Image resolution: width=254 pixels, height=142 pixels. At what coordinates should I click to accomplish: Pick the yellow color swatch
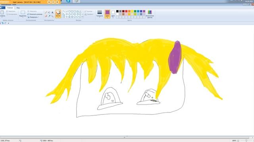click(x=132, y=11)
